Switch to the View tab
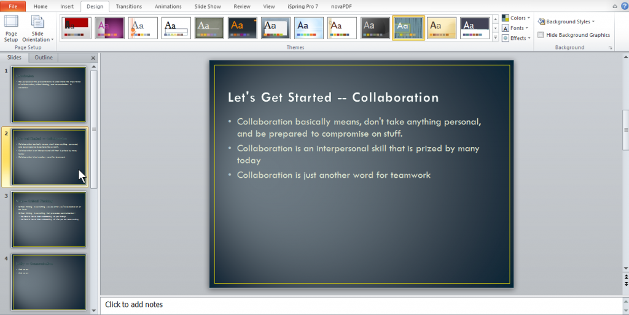The width and height of the screenshot is (629, 315). tap(269, 6)
